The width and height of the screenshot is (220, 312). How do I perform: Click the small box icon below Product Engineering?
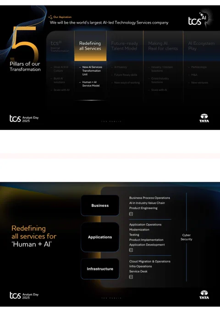(131, 214)
